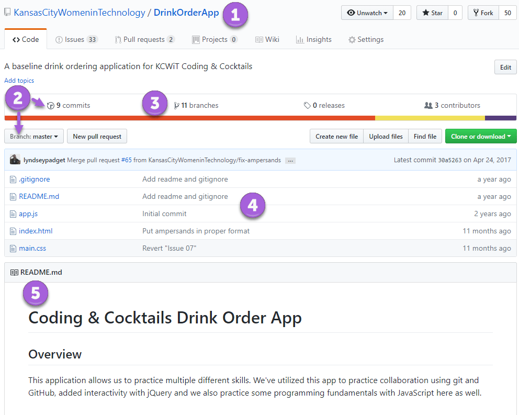
Task: Click the file icon next to main.css
Action: (13, 248)
